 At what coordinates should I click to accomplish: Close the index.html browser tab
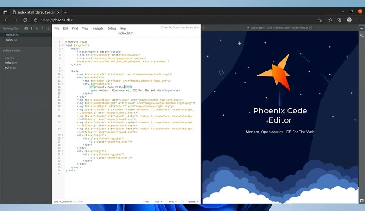[x=58, y=12]
